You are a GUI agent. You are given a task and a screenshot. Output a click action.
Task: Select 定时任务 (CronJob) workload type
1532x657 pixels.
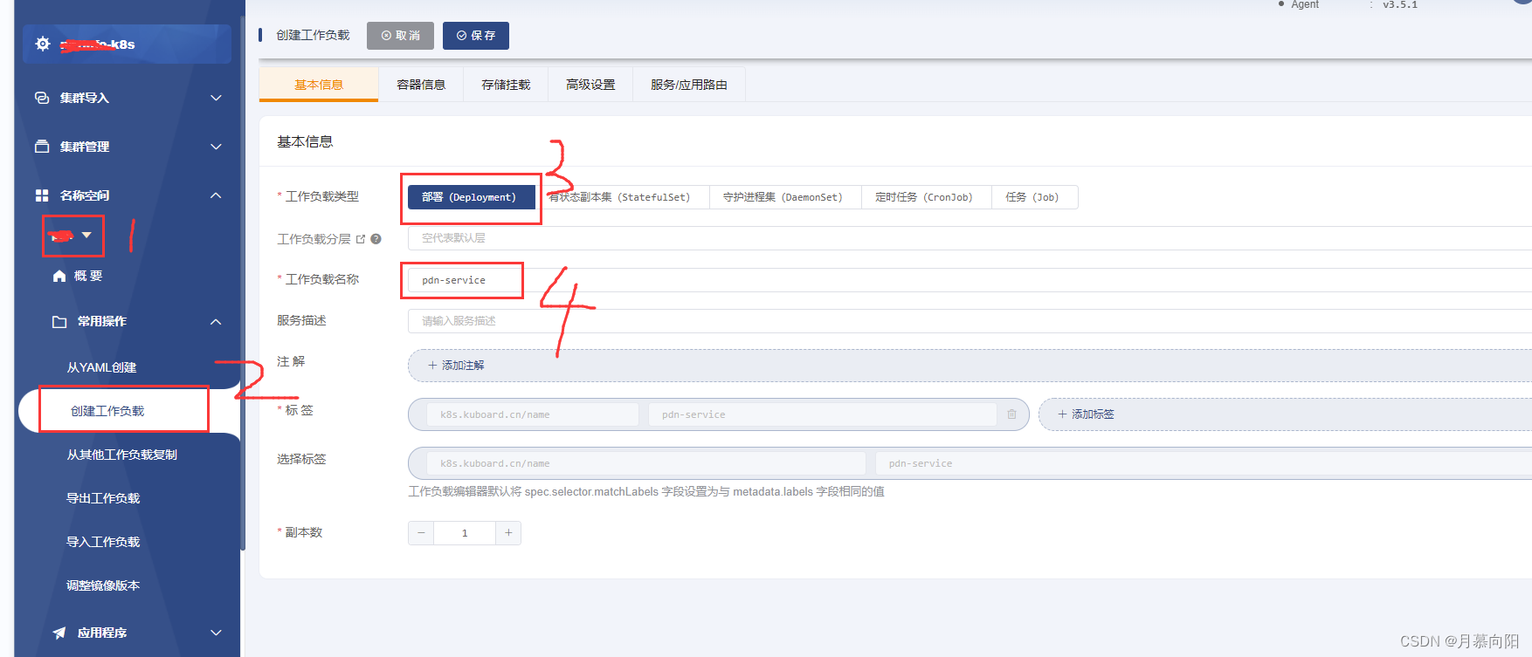(924, 197)
